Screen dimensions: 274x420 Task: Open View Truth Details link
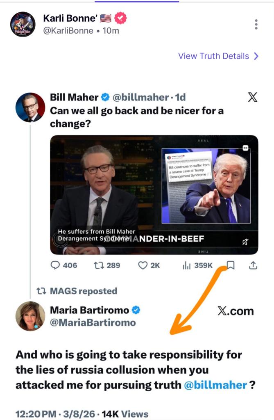[x=213, y=56]
